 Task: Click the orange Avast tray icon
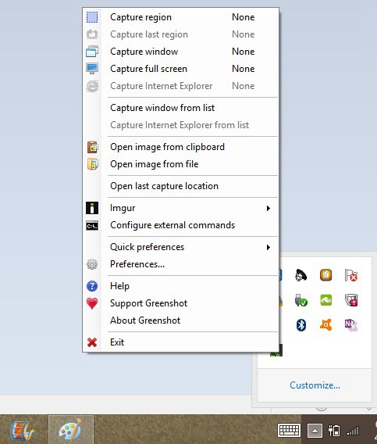pos(325,324)
